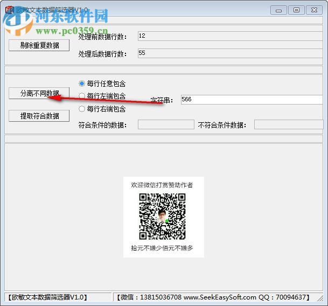Select the 每行左端包含 radio option
This screenshot has height=306, width=328.
pos(102,96)
